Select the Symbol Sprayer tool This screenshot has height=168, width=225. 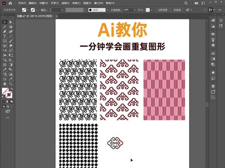coord(5,74)
